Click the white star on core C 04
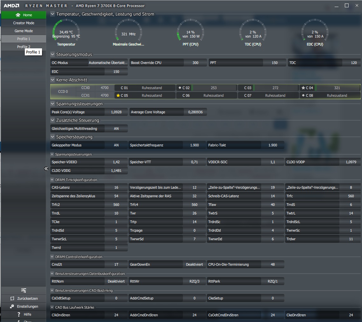Image resolution: width=362 pixels, height=322 pixels. tap(303, 88)
